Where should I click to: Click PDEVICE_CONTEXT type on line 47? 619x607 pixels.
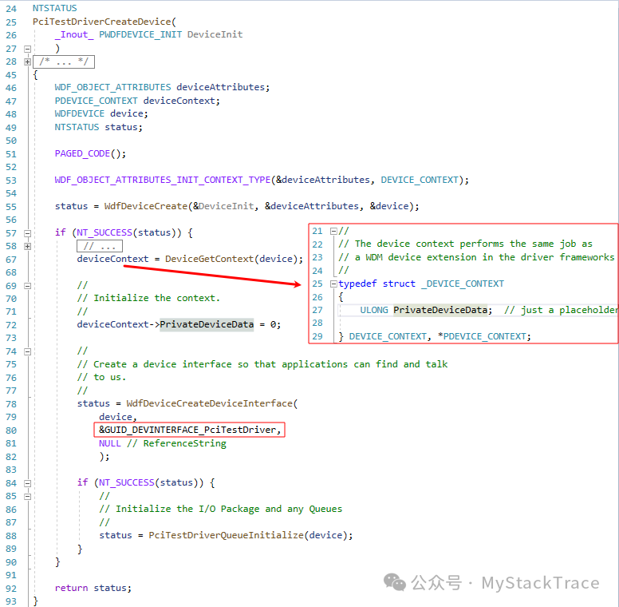pos(97,101)
